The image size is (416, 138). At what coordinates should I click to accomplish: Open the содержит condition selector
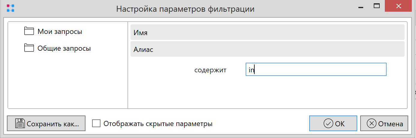click(210, 70)
